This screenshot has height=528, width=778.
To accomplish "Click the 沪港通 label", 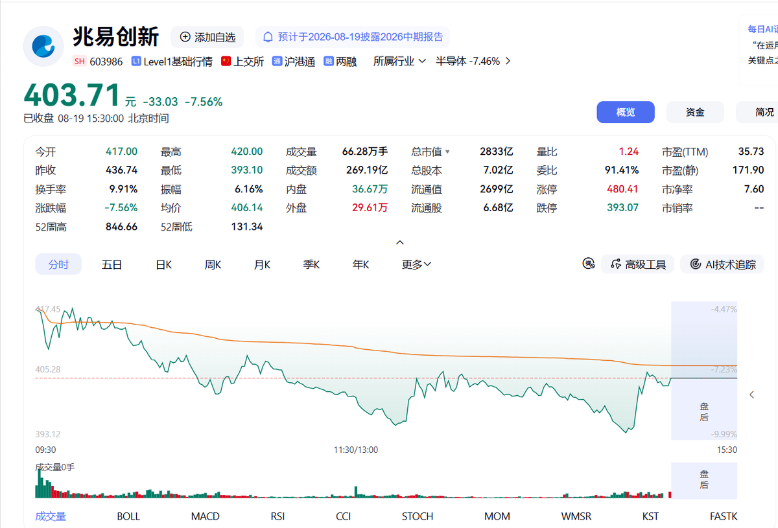I will pyautogui.click(x=300, y=62).
